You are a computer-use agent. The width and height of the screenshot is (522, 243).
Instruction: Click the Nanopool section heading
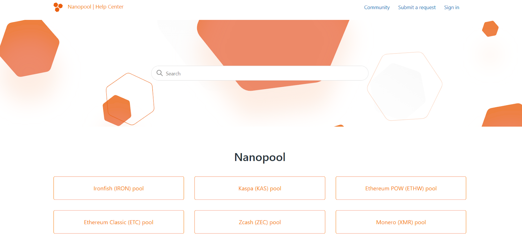(x=260, y=157)
